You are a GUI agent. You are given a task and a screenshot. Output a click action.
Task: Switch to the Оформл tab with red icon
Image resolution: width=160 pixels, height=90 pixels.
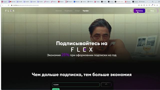pyautogui.click(x=61, y=2)
